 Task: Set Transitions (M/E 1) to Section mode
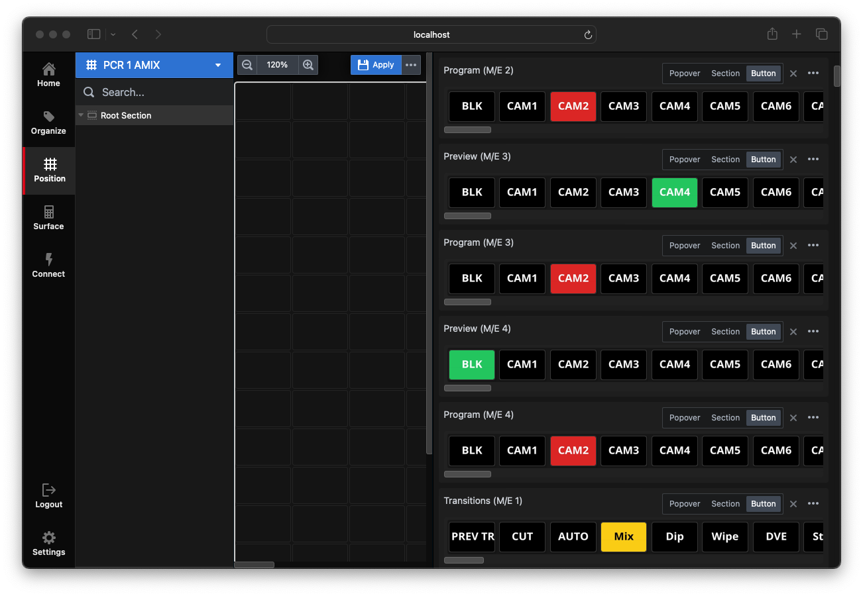(x=725, y=504)
